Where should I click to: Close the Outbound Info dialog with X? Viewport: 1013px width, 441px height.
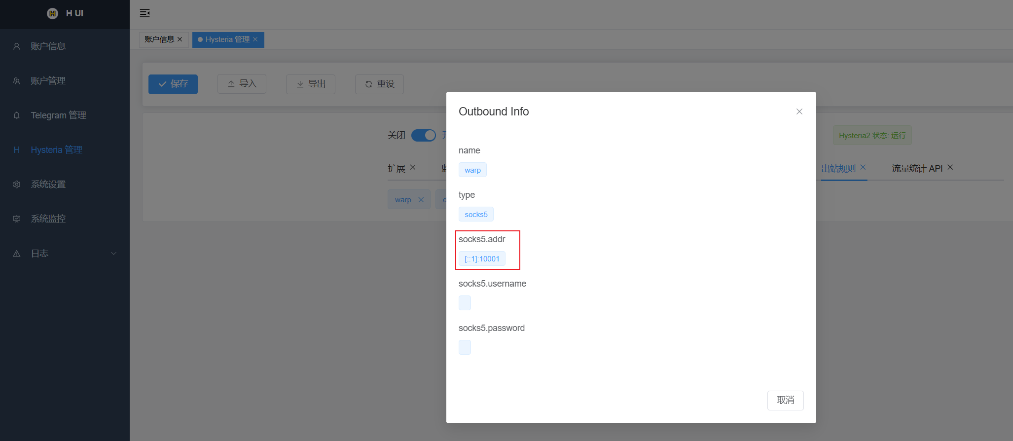tap(799, 112)
